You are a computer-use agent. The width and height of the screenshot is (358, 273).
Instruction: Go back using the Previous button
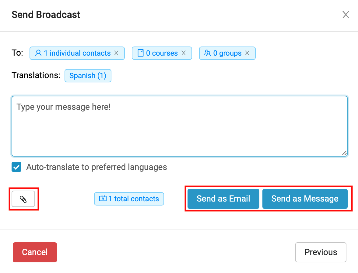pyautogui.click(x=321, y=252)
